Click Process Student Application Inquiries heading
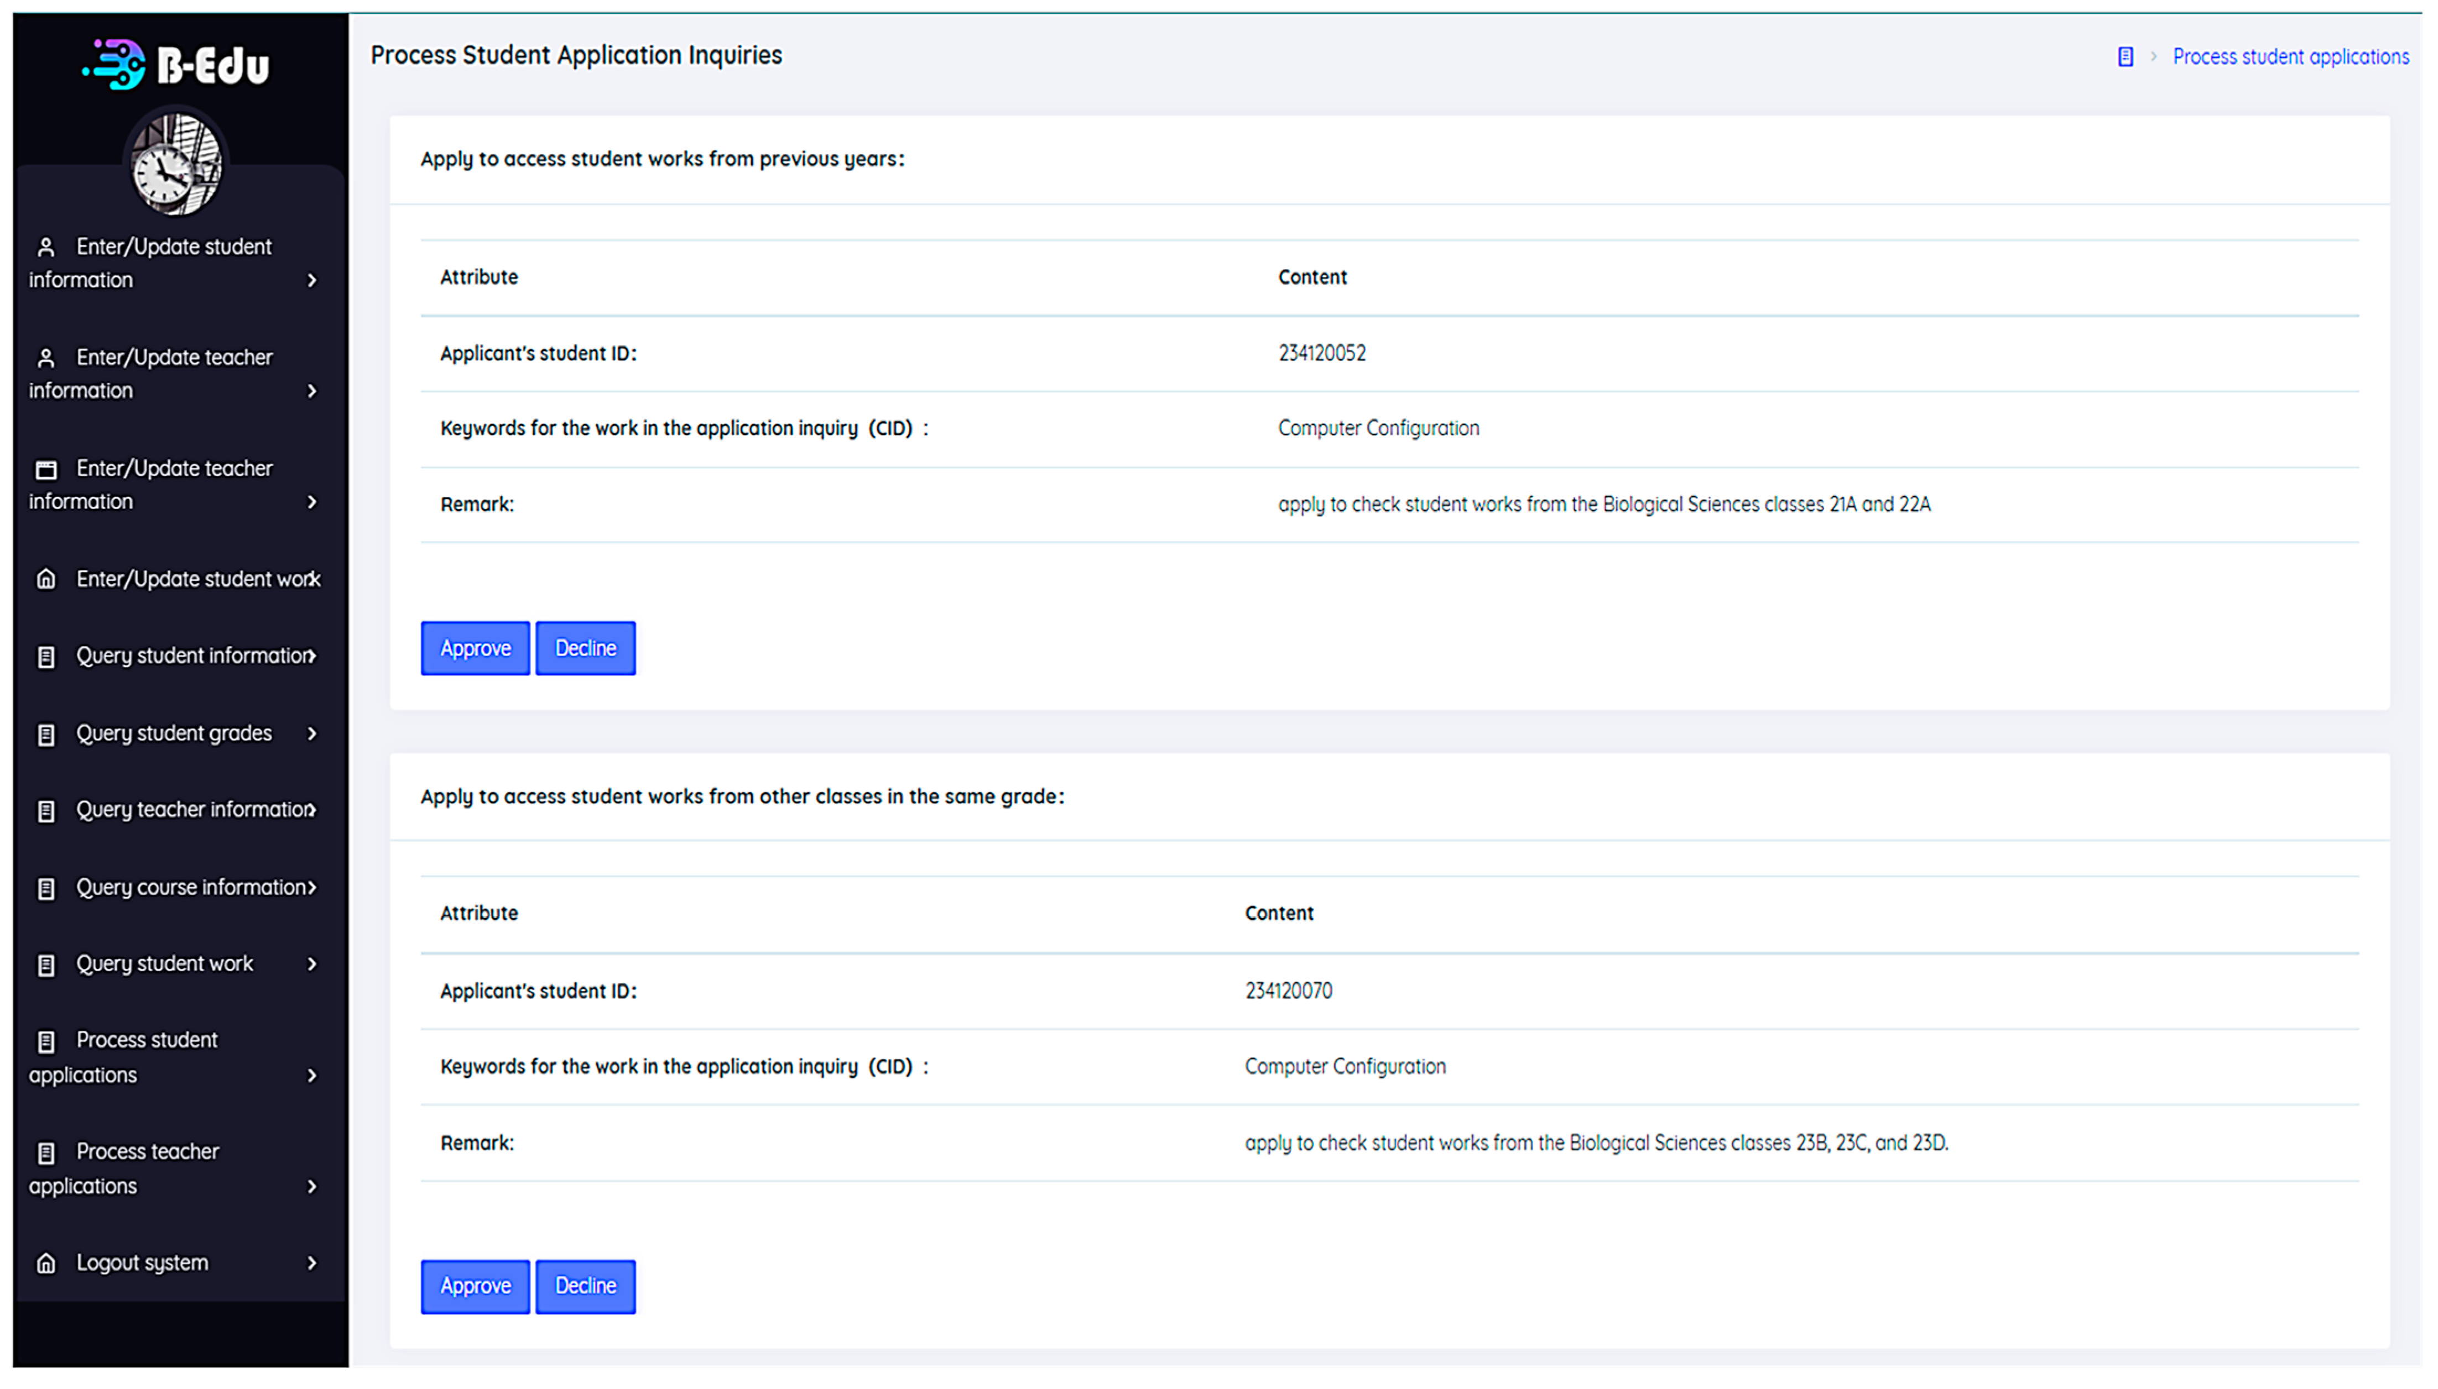 click(x=576, y=55)
